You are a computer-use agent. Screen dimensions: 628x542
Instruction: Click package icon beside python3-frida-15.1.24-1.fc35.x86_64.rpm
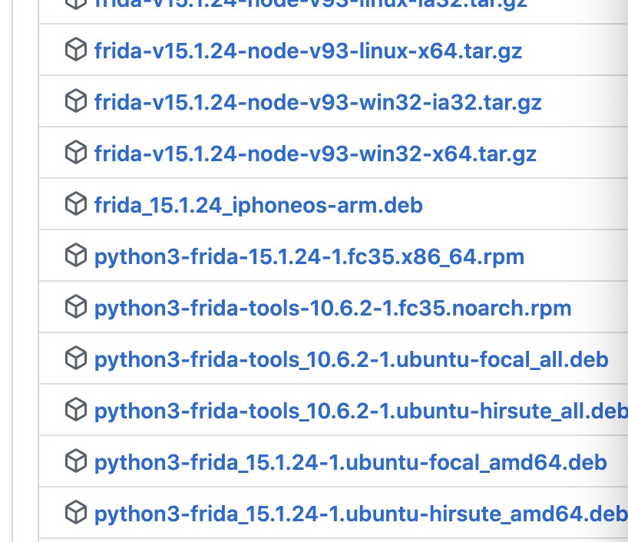pyautogui.click(x=75, y=256)
